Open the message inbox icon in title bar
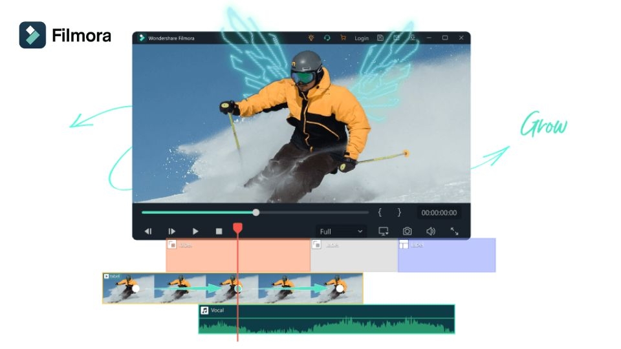The image size is (621, 349). [x=397, y=38]
